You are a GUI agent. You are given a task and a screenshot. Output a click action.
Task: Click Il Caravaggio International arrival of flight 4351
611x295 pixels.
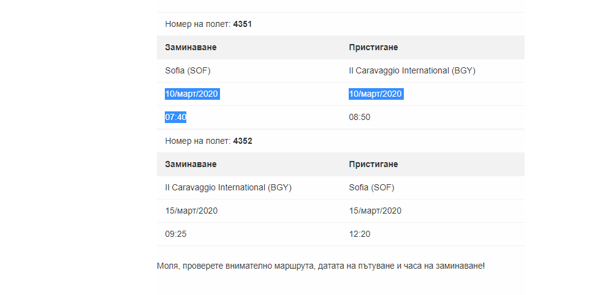pyautogui.click(x=412, y=71)
